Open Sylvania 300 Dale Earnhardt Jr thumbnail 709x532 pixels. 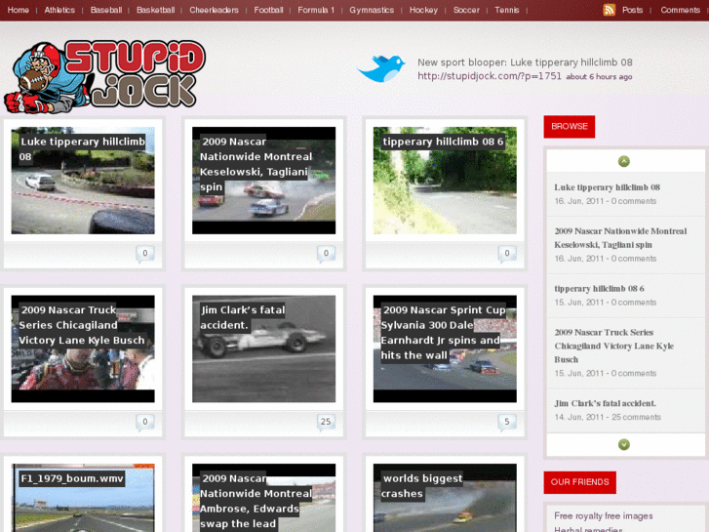point(445,348)
